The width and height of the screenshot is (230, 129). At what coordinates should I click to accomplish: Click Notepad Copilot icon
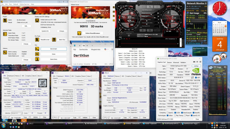pos(105,49)
